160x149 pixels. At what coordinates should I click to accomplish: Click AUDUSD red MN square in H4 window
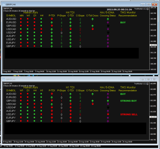pyautogui.click(x=21, y=19)
